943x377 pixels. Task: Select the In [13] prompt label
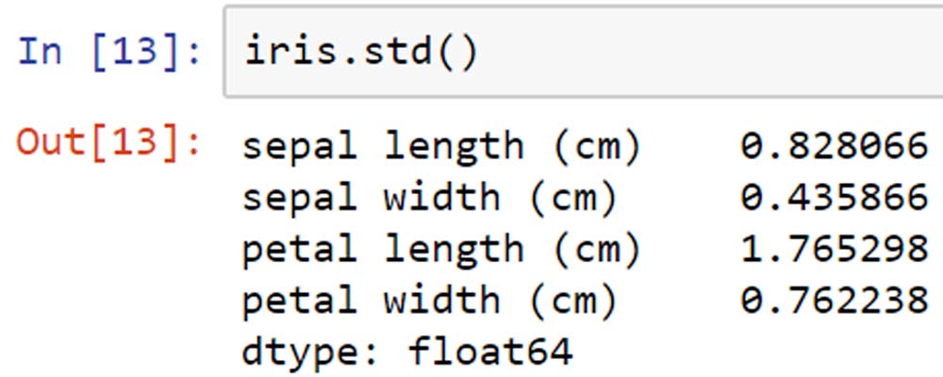pos(110,53)
